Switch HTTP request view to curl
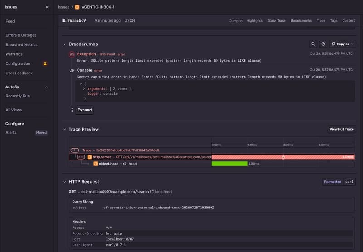This screenshot has width=363, height=252. pyautogui.click(x=349, y=182)
